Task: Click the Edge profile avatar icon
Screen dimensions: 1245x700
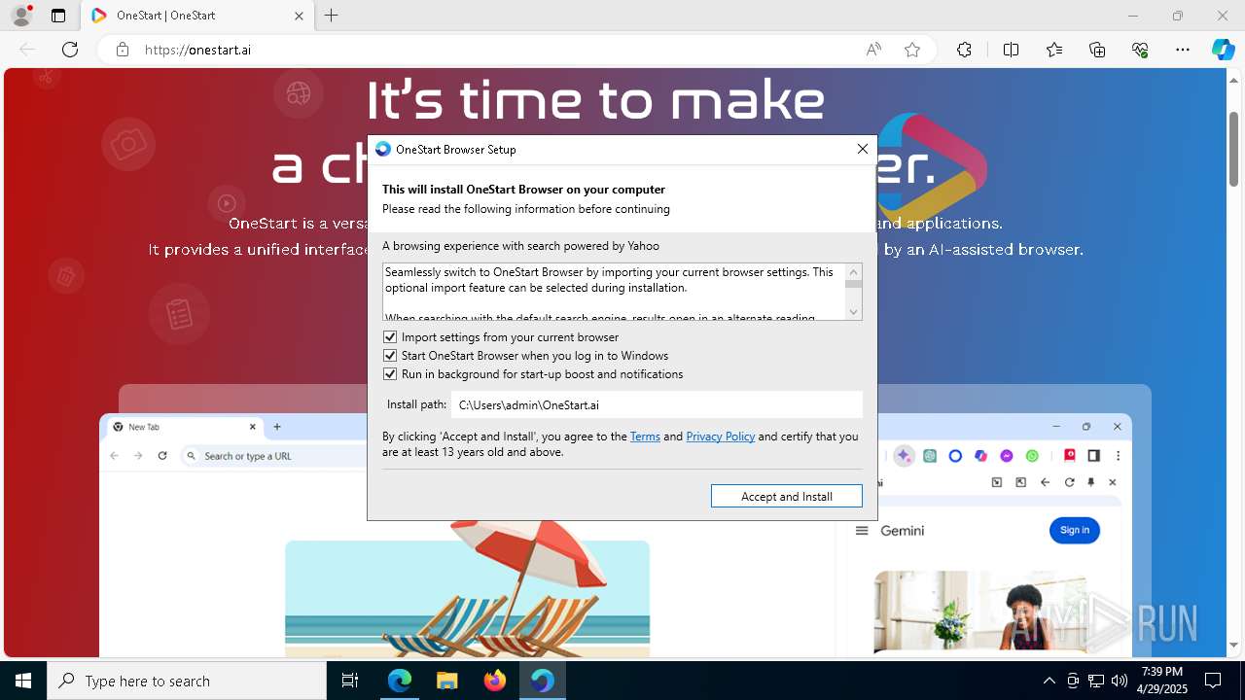Action: click(x=20, y=16)
